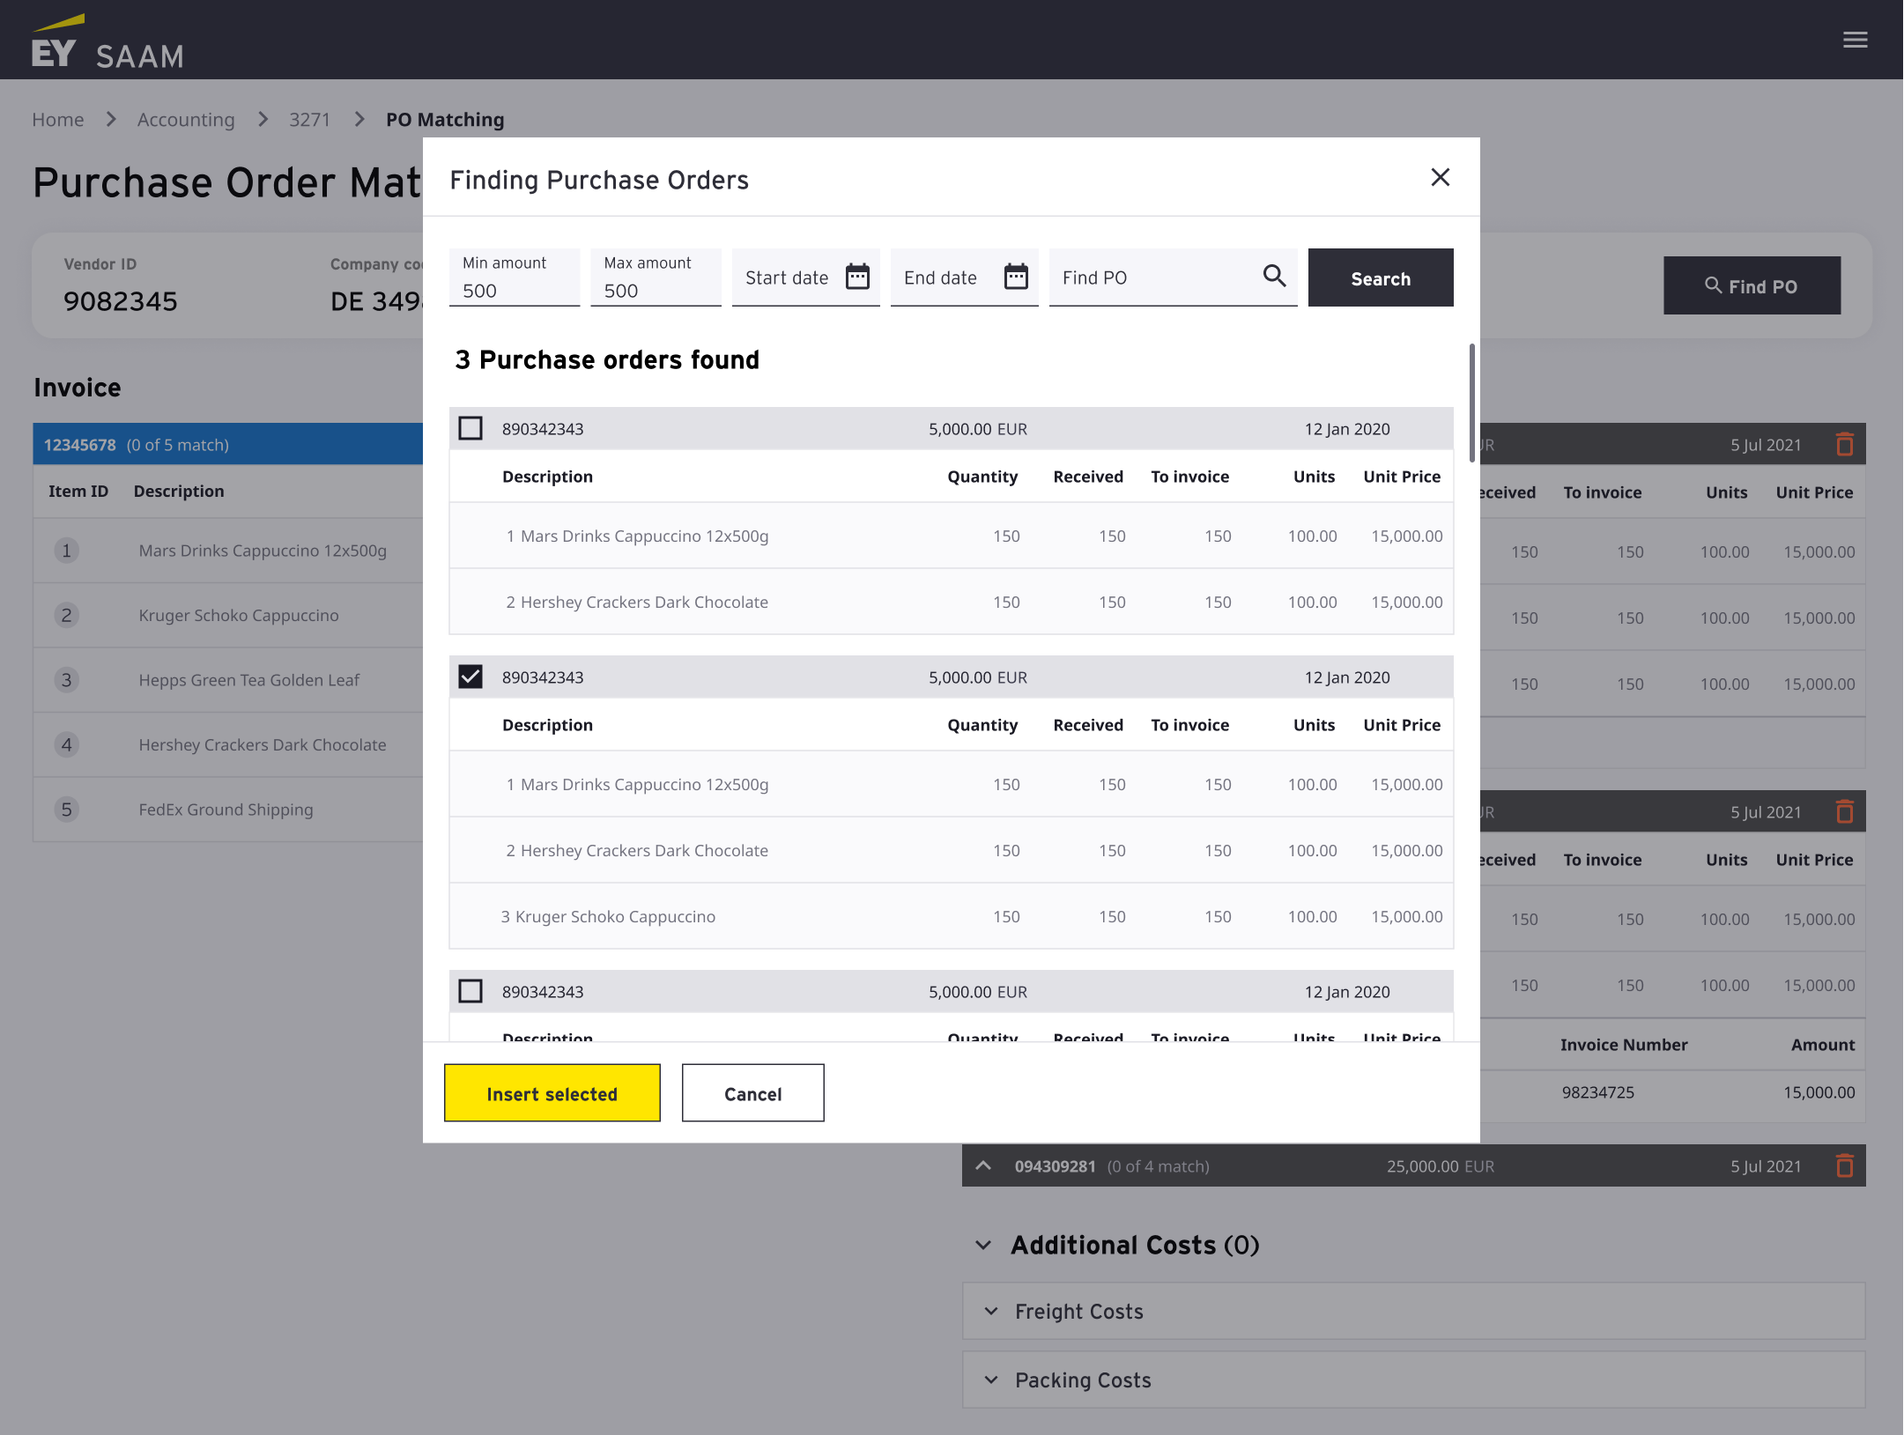Click the Find PO magnifier icon
This screenshot has width=1904, height=1435.
1274,277
